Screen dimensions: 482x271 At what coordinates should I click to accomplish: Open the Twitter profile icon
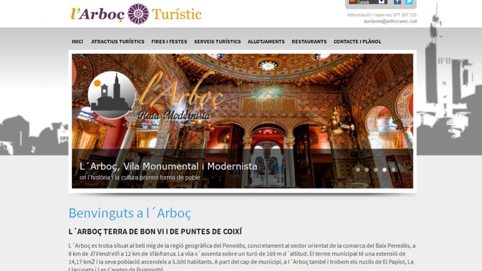(409, 2)
